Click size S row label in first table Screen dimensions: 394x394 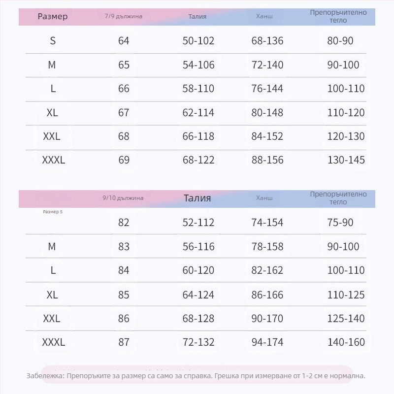(53, 41)
